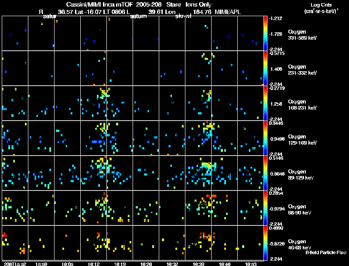Click the 'Oxygen 68-90 keV' row label

(300, 210)
